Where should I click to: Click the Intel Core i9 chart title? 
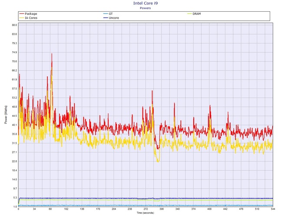coord(145,3)
